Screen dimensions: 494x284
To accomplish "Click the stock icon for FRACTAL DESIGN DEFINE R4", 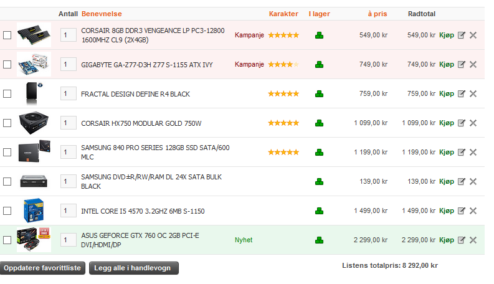I will pos(319,94).
